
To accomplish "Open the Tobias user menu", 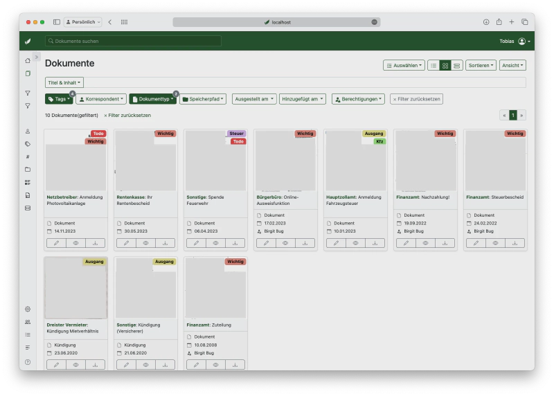I will point(515,42).
